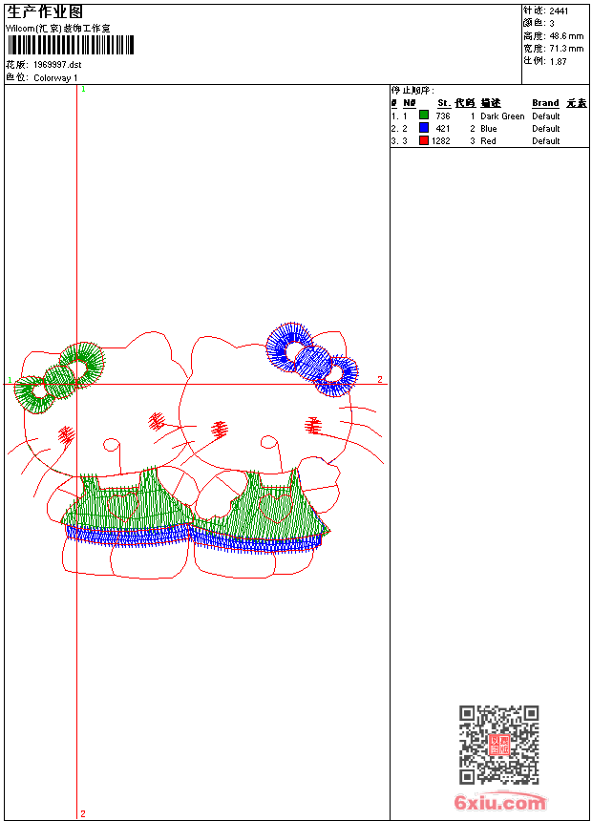Click the scale value 1.87

(x=558, y=61)
